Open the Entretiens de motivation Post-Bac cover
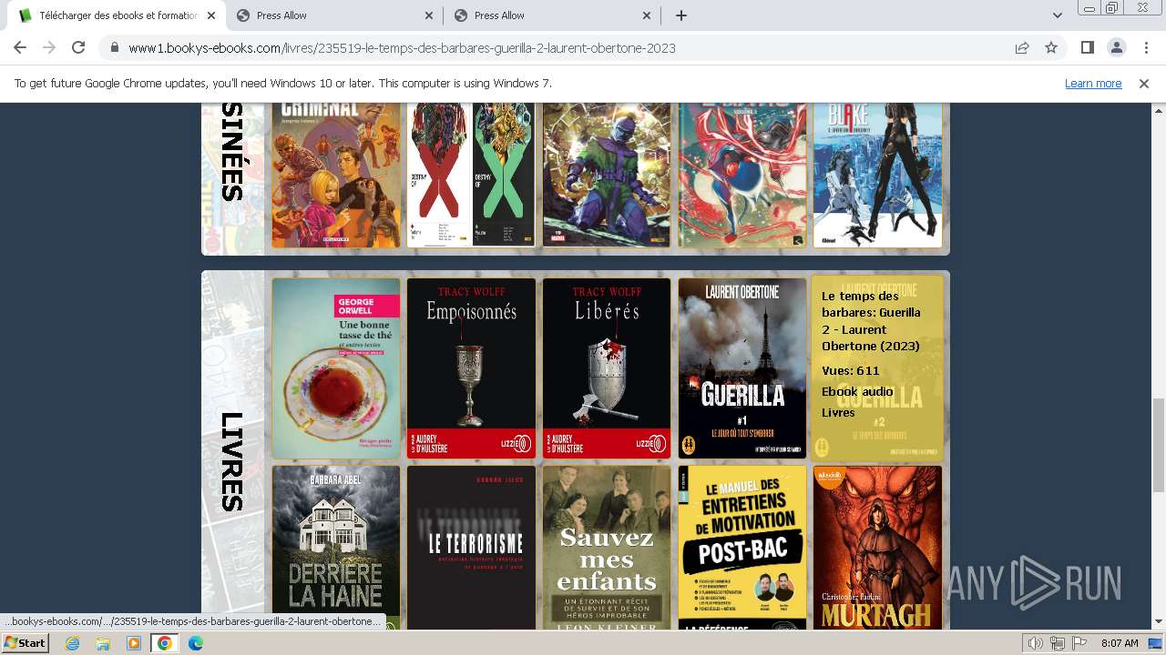The width and height of the screenshot is (1166, 655). pyautogui.click(x=742, y=548)
